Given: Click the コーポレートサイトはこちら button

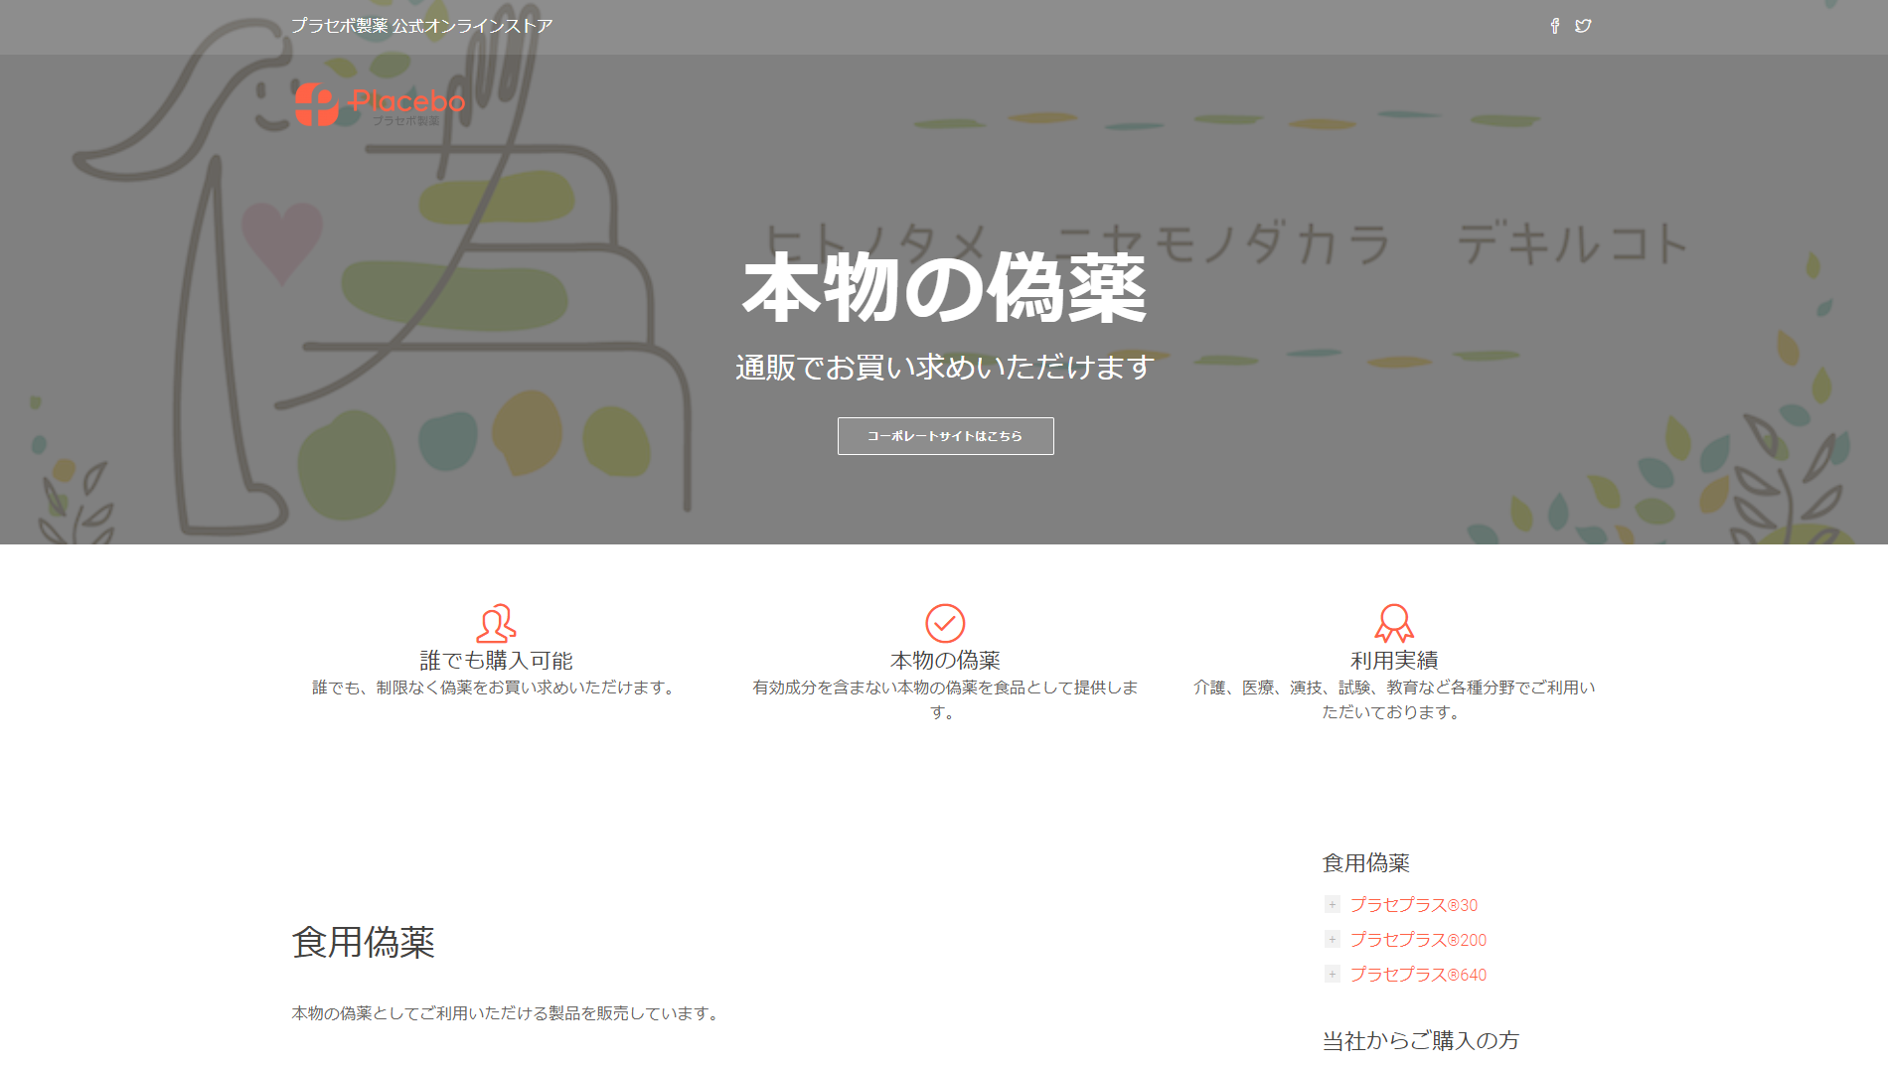Looking at the screenshot, I should coord(945,435).
